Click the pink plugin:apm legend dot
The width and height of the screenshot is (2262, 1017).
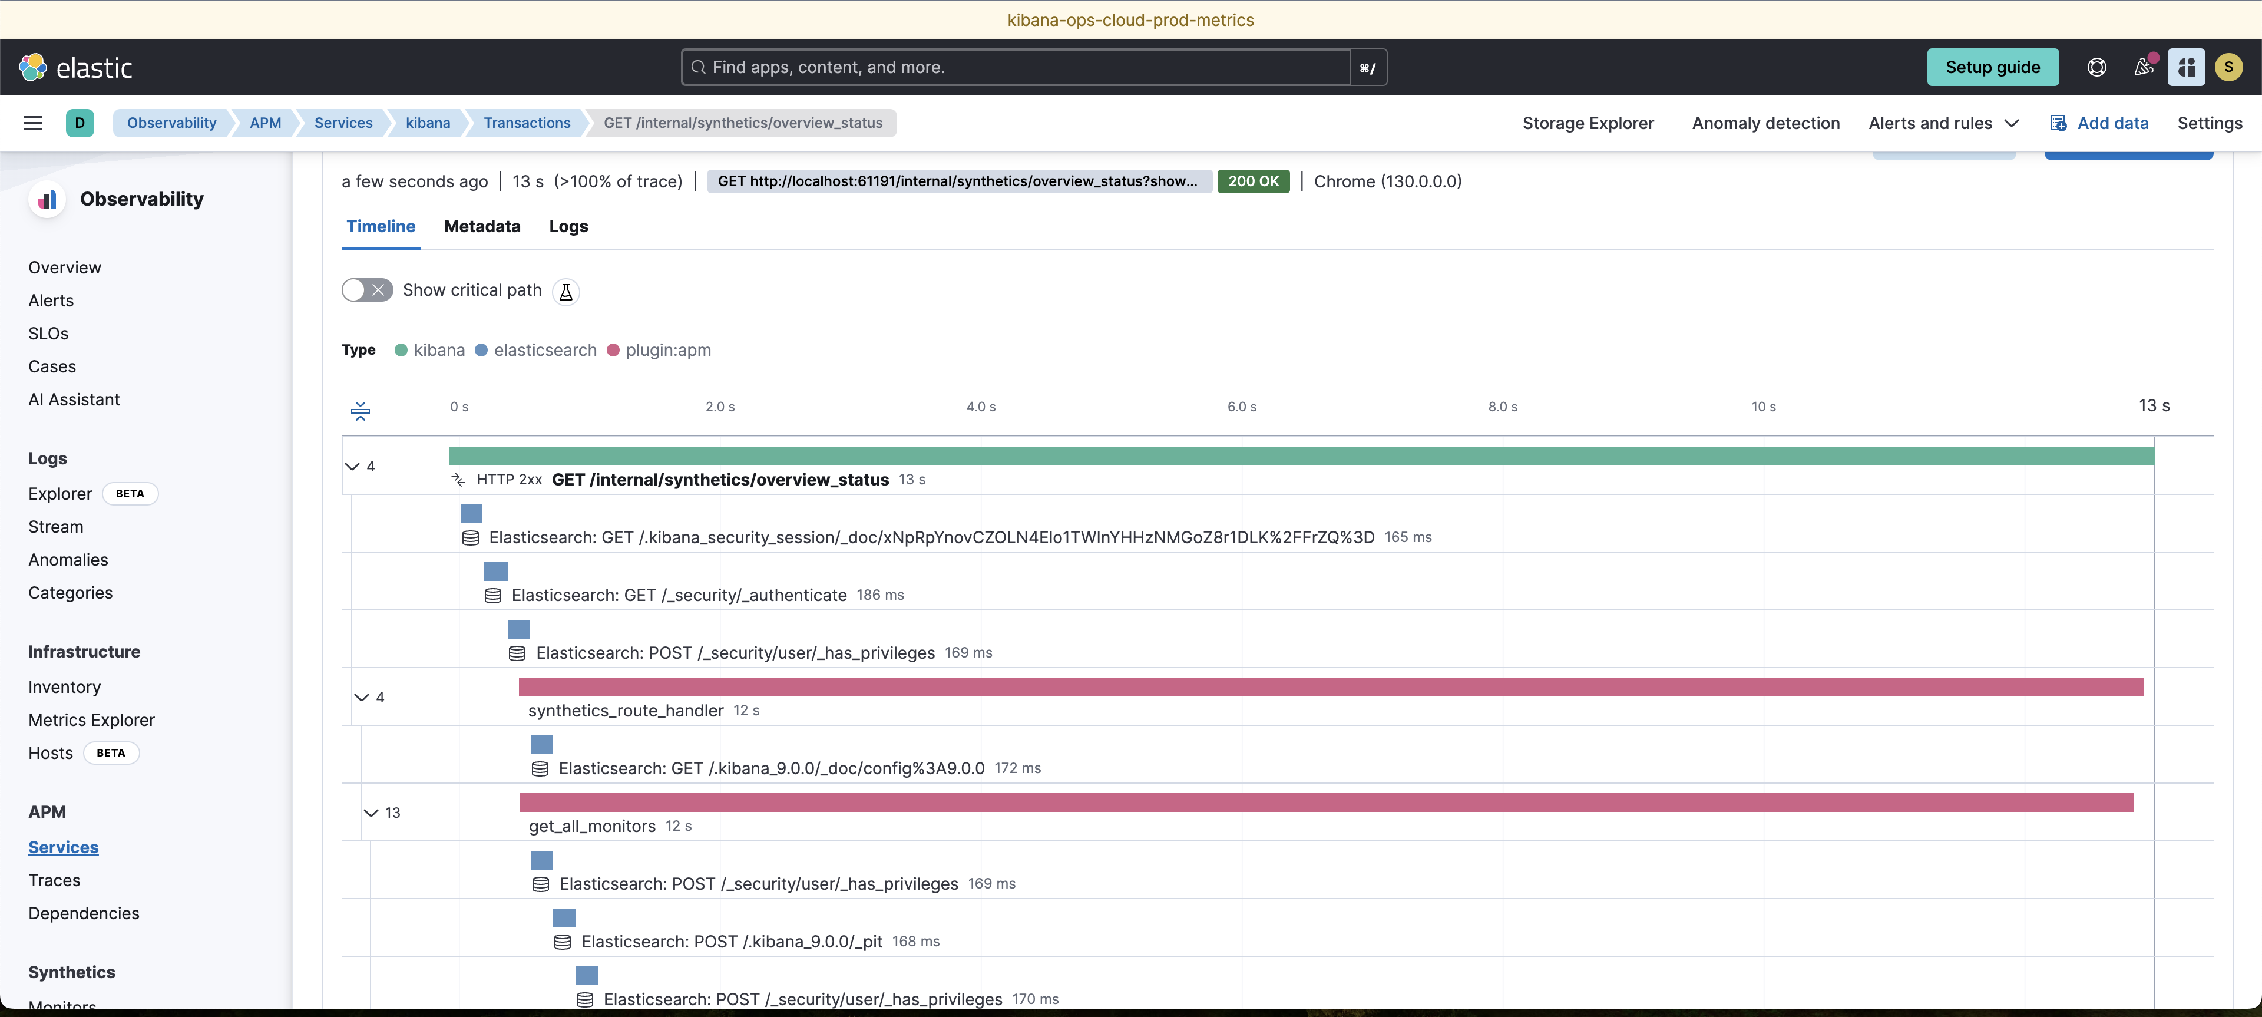[x=613, y=351]
